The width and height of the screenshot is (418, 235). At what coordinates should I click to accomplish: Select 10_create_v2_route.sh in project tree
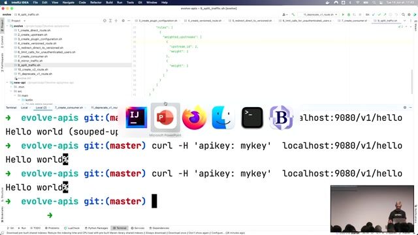pos(33,70)
